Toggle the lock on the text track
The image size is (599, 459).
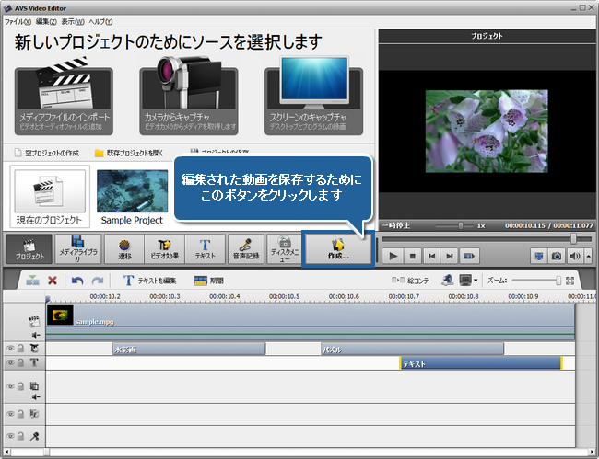click(x=21, y=363)
